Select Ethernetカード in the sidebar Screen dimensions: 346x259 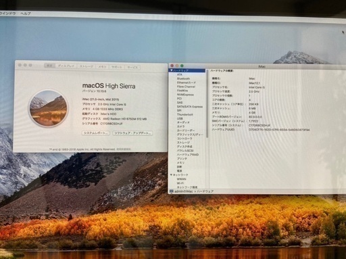click(187, 83)
